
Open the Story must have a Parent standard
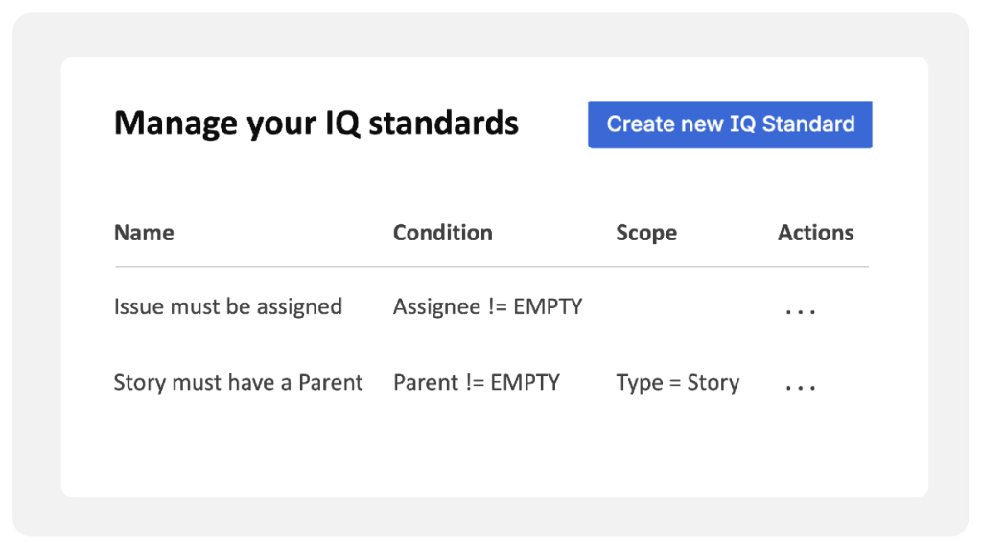tap(238, 383)
